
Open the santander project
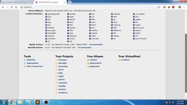coord(63,83)
